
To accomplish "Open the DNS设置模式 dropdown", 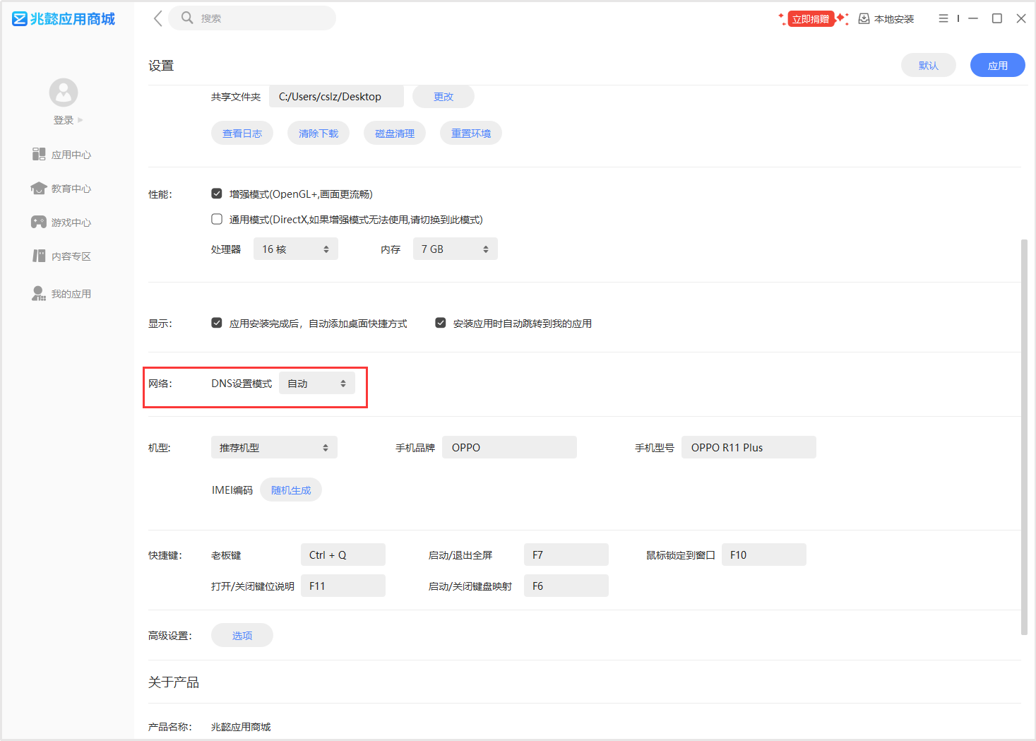I will (316, 384).
